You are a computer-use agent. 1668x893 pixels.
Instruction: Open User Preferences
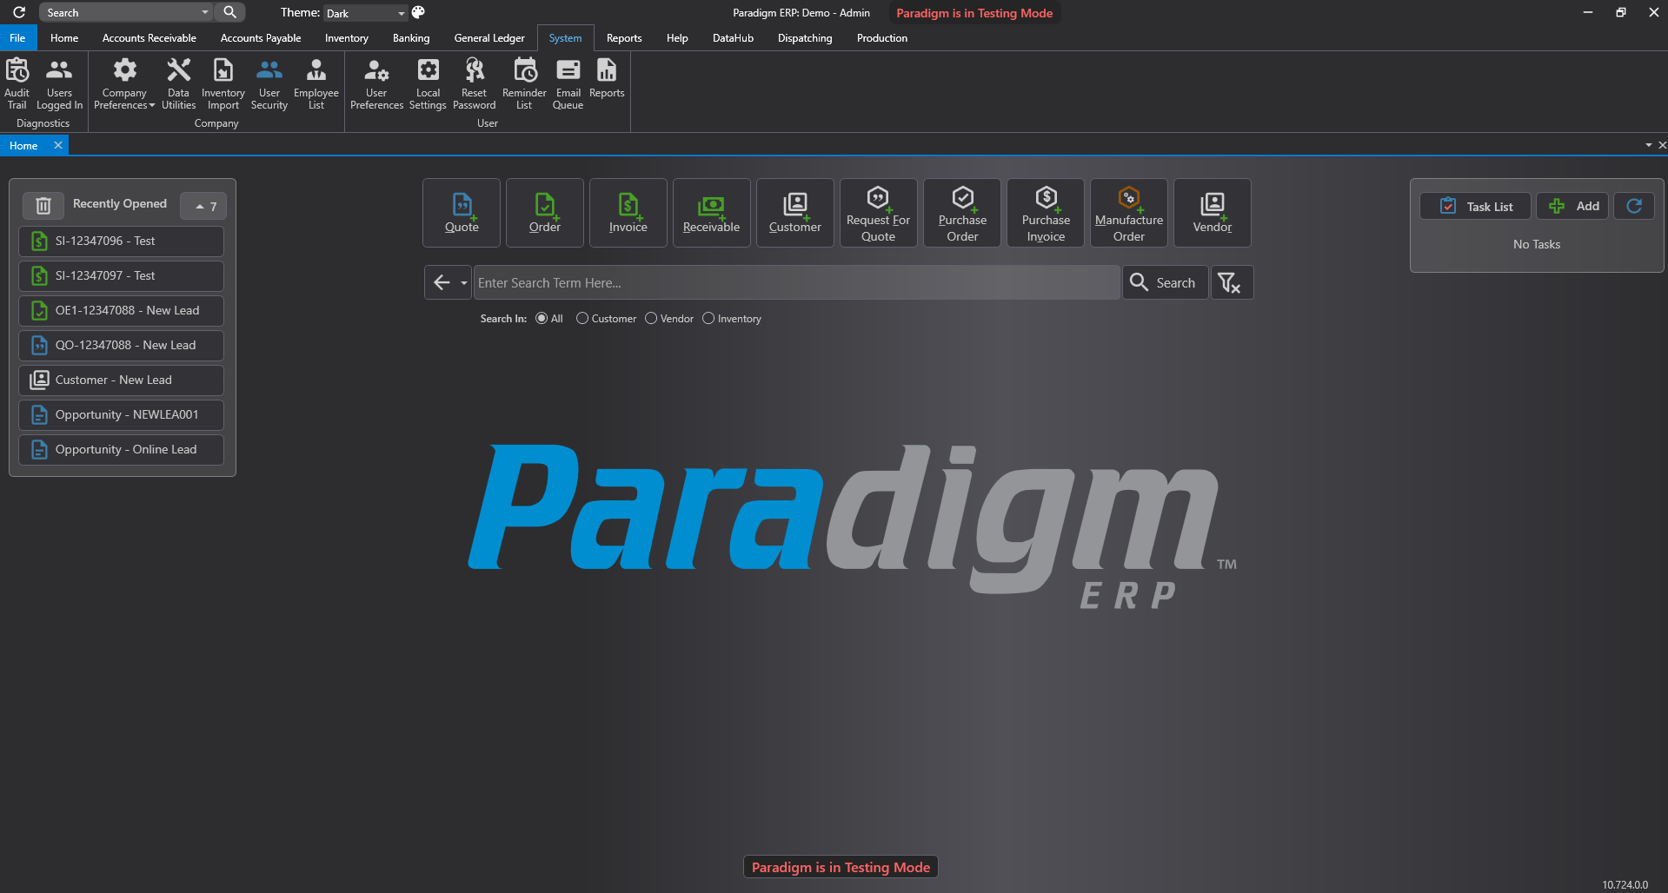pyautogui.click(x=376, y=83)
